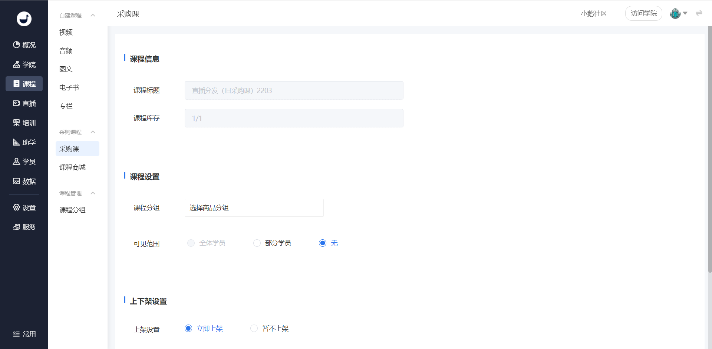Click the switch arrows icon top right
Viewport: 712px width, 349px height.
(x=699, y=13)
